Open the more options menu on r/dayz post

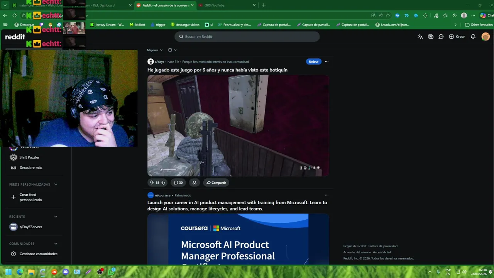(327, 62)
